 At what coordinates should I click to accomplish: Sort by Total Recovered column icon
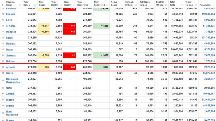point(90,5)
